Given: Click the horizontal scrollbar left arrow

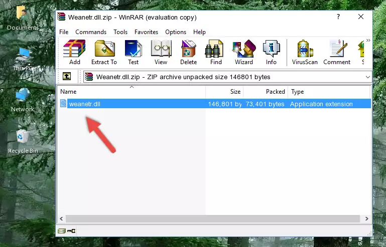Looking at the screenshot, I should click(62, 218).
